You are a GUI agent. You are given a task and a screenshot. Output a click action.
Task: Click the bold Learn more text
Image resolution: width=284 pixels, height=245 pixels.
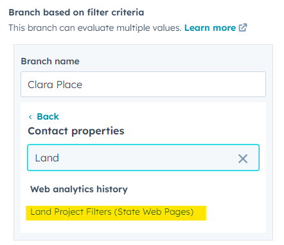click(x=210, y=28)
